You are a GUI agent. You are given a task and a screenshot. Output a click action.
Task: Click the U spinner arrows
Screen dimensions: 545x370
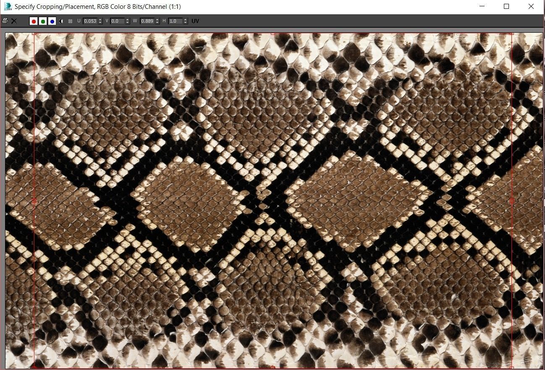tap(100, 21)
